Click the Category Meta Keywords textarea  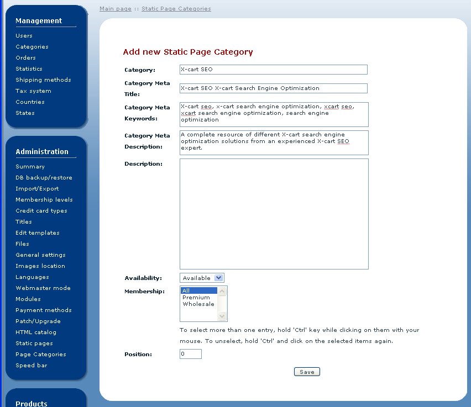pyautogui.click(x=274, y=114)
